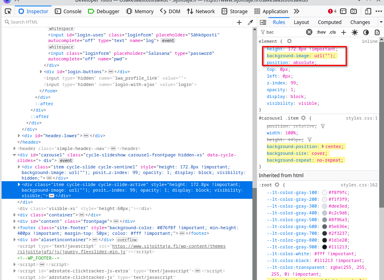Filter rules containing overridden position property
Image resolution: width=384 pixels, height=280 pixels.
pos(323,126)
